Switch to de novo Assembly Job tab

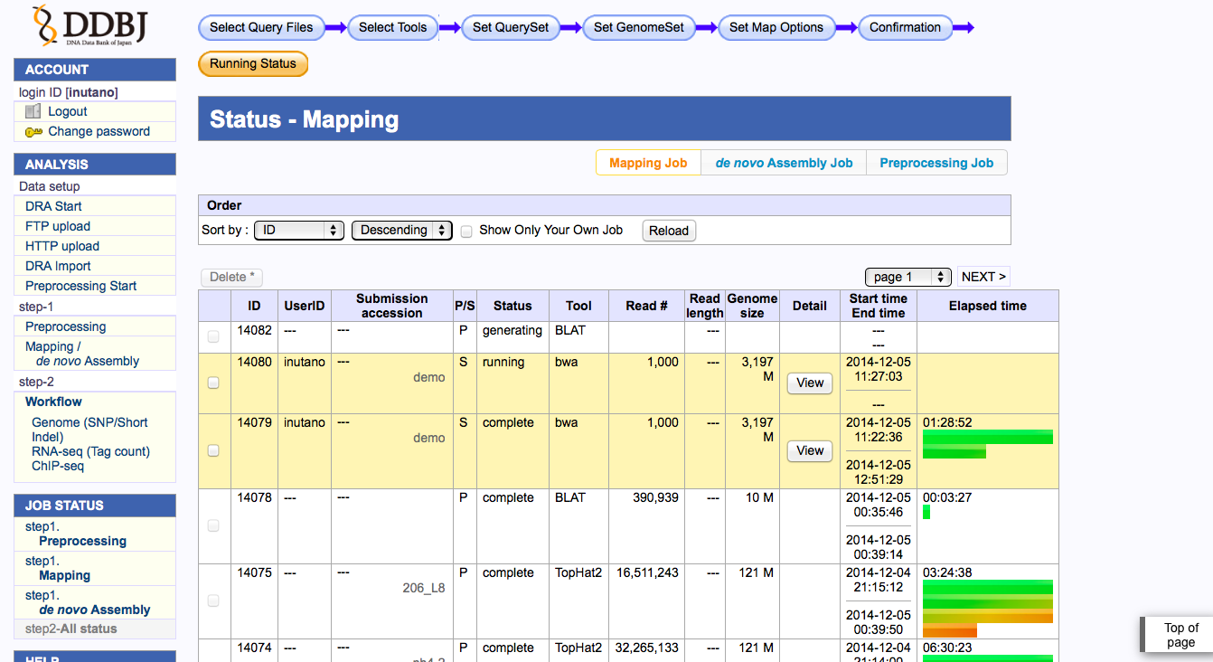[784, 163]
